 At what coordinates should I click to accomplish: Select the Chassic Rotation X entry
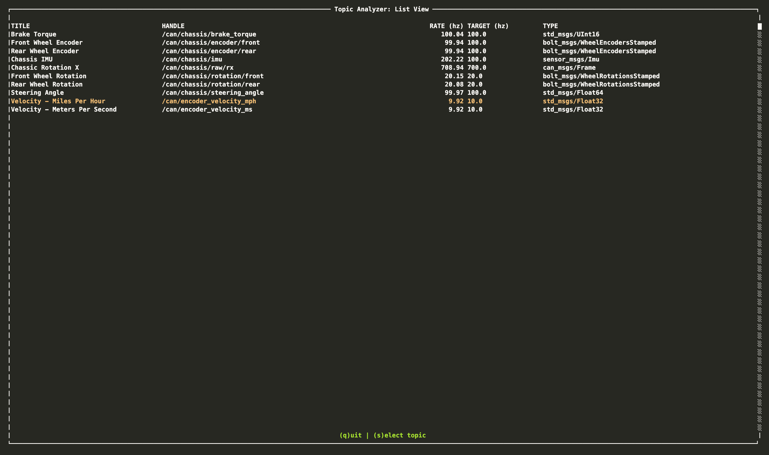tap(45, 68)
